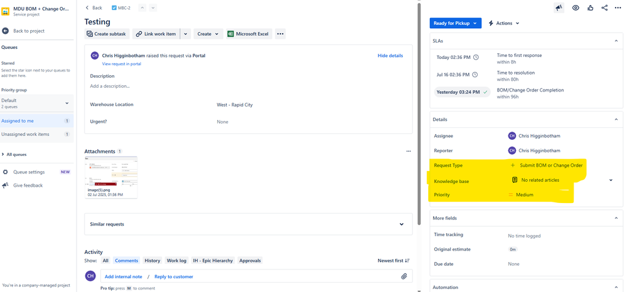This screenshot has height=292, width=627.
Task: Open the more actions ellipsis in toolbar
Action: pyautogui.click(x=280, y=34)
